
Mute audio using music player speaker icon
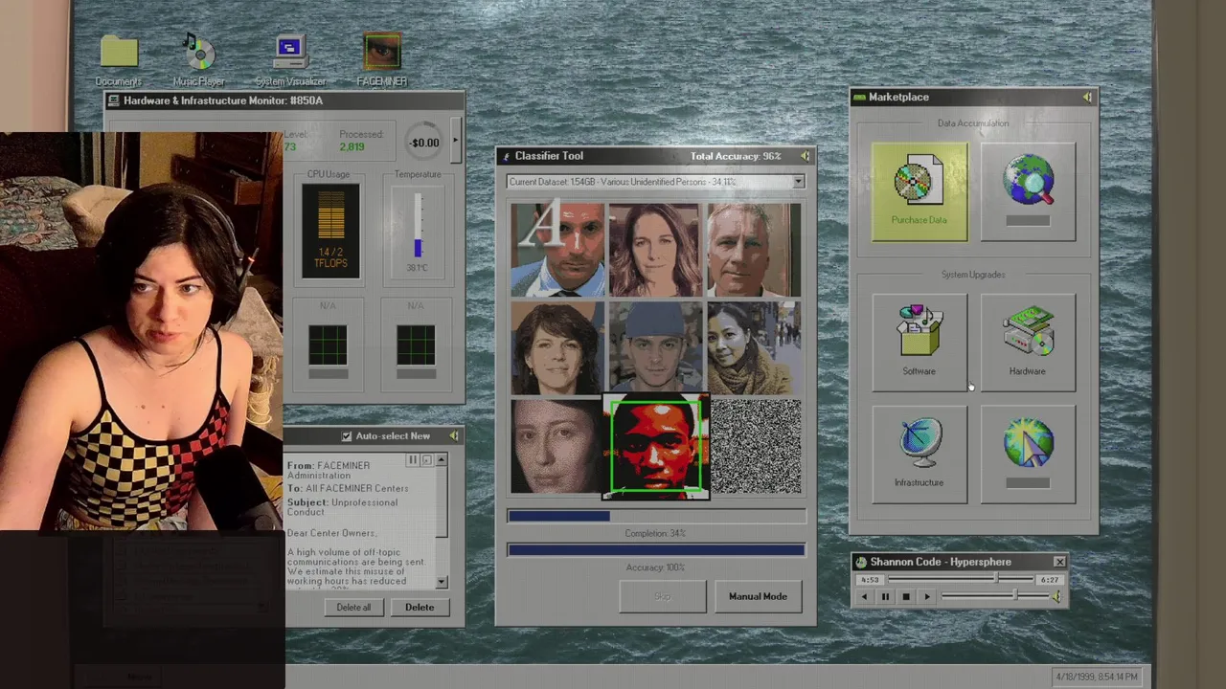(1056, 596)
